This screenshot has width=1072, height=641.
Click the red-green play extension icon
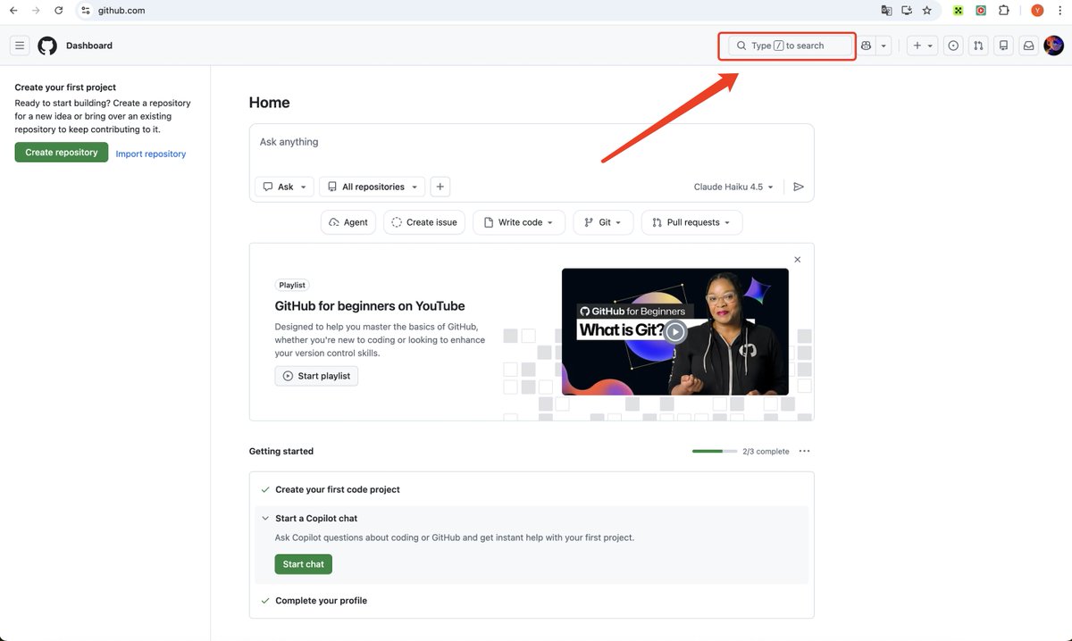pyautogui.click(x=981, y=11)
